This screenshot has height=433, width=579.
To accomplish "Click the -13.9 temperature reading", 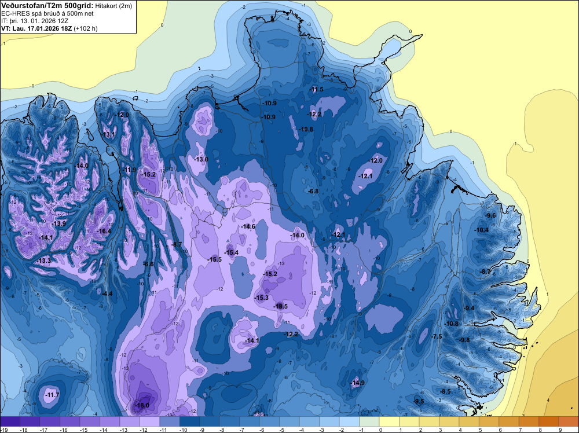I will point(58,223).
